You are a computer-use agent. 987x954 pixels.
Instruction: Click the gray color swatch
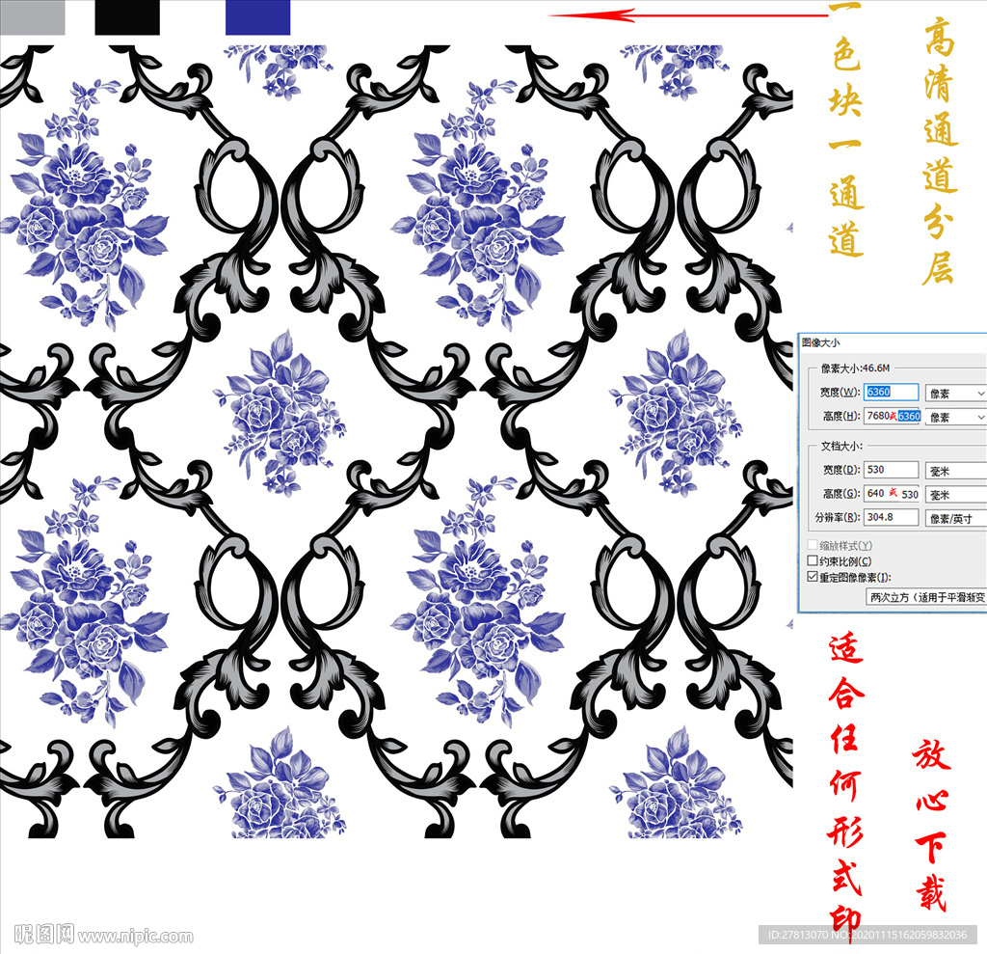click(32, 17)
